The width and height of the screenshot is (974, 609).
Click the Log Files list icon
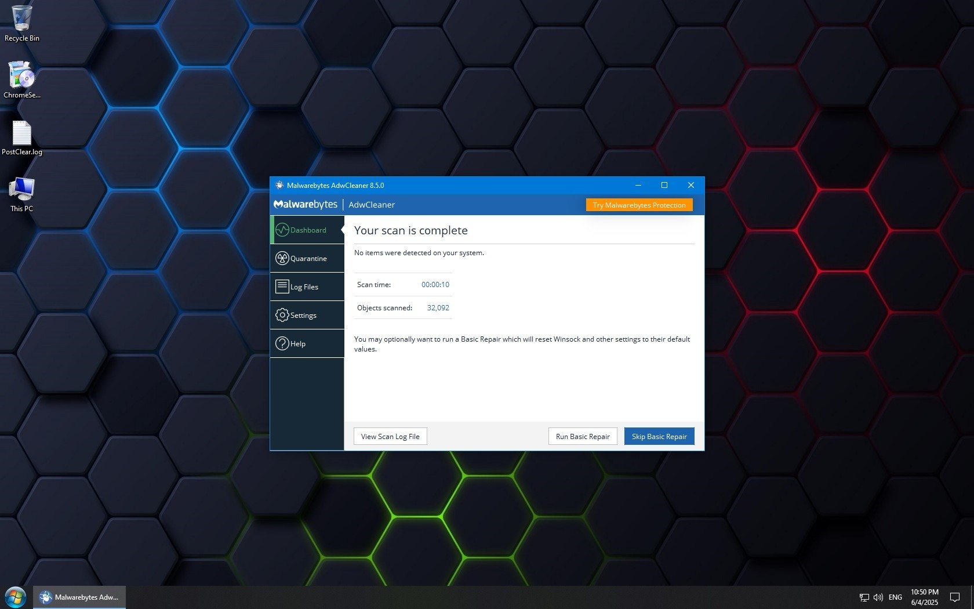282,287
